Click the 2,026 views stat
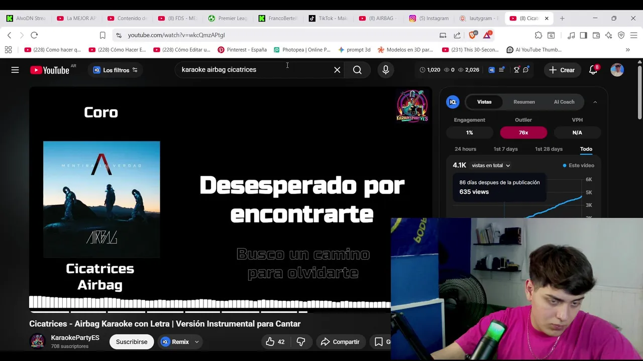 click(x=468, y=70)
